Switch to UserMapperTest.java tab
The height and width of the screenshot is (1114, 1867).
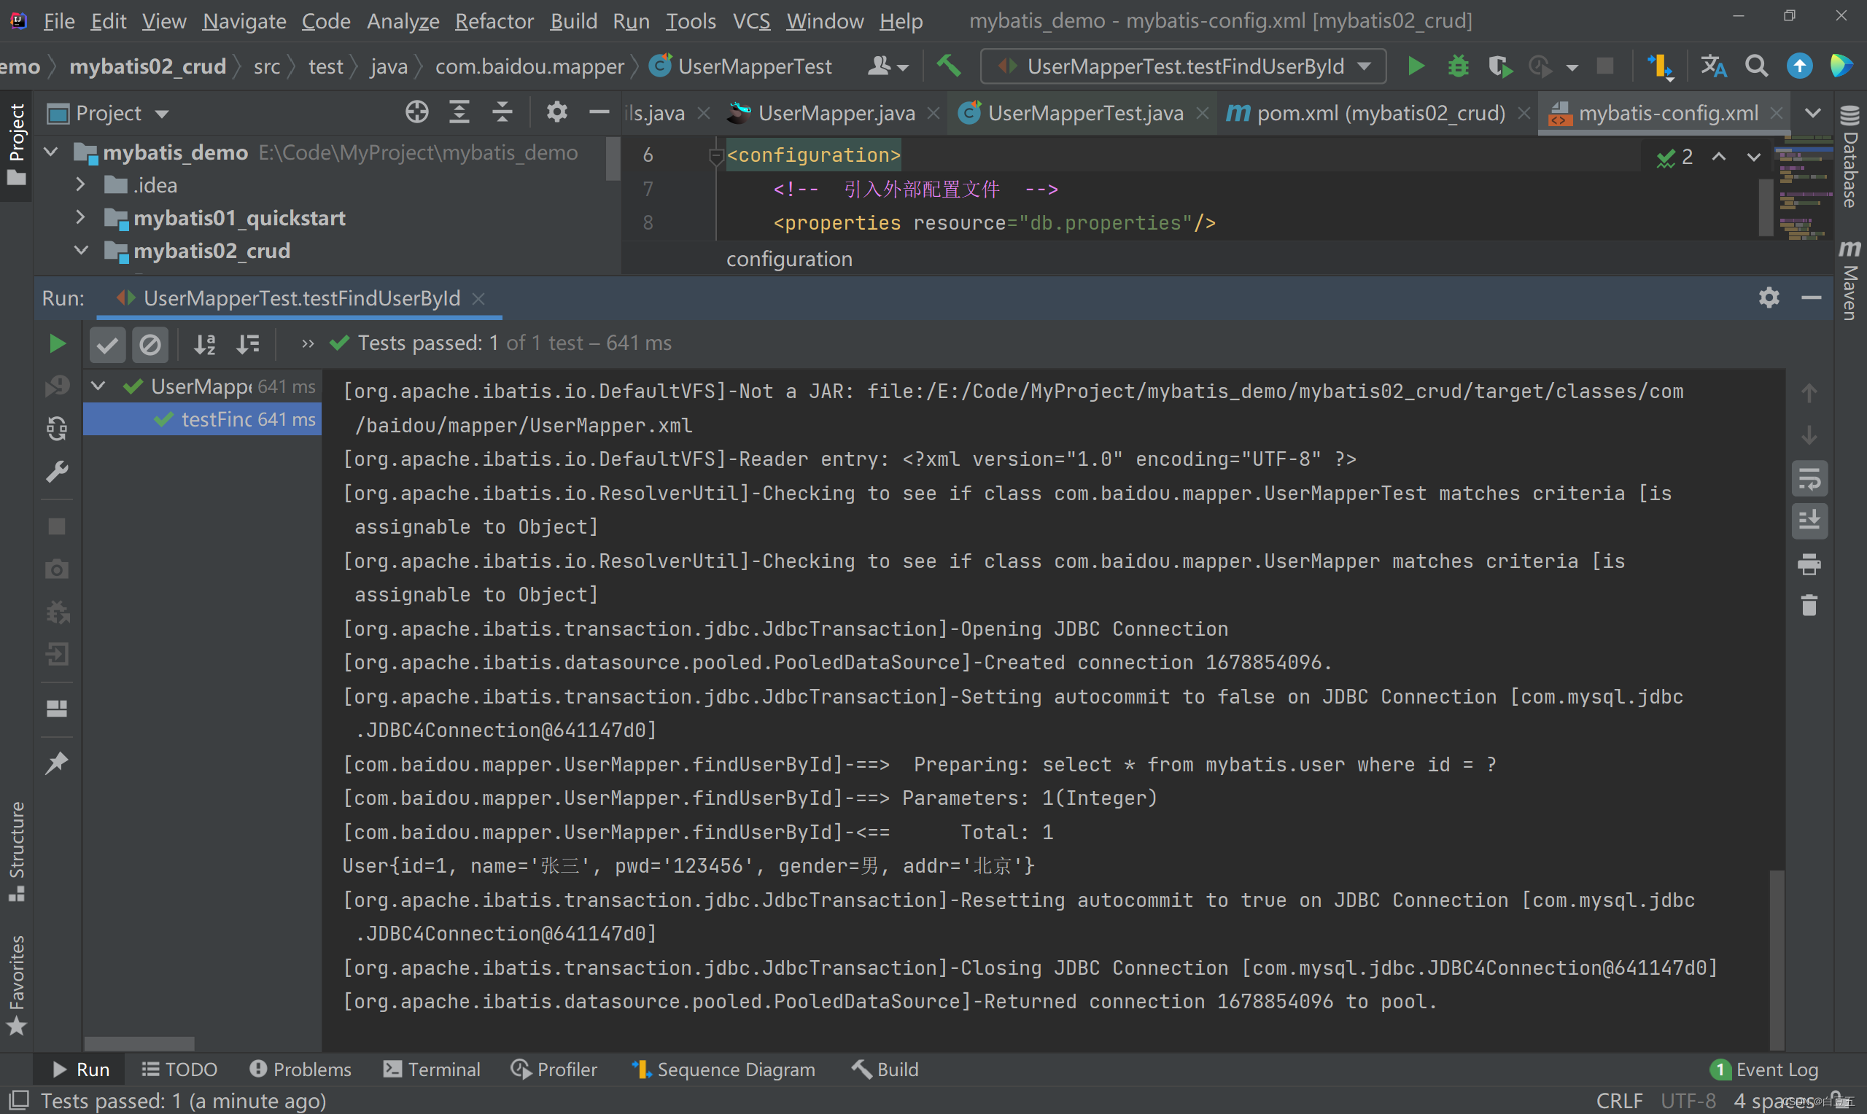tap(1084, 113)
